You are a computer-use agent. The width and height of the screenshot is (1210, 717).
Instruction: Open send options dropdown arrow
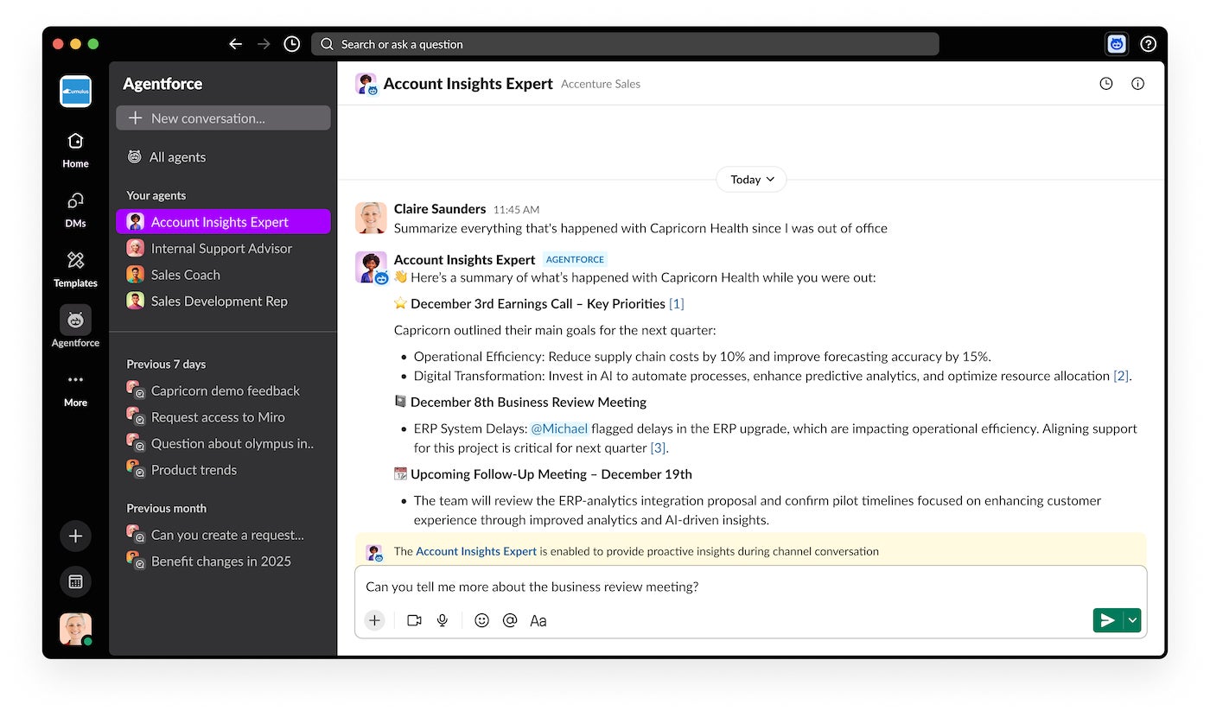pos(1132,620)
